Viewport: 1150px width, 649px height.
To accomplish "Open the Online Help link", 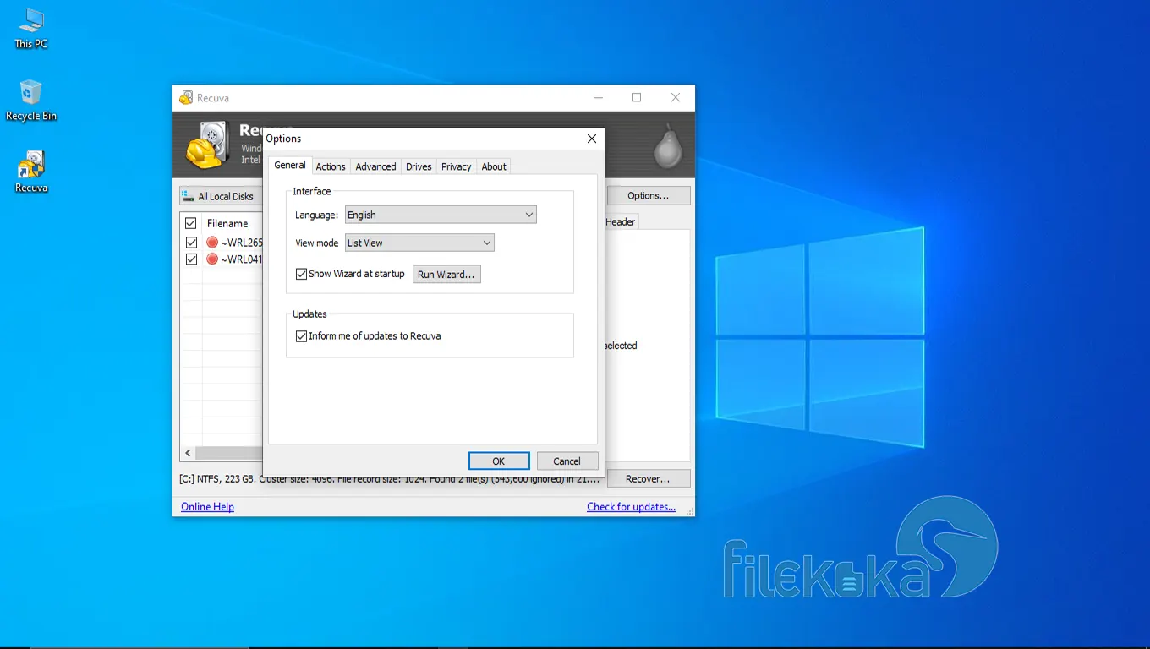I will pyautogui.click(x=207, y=507).
